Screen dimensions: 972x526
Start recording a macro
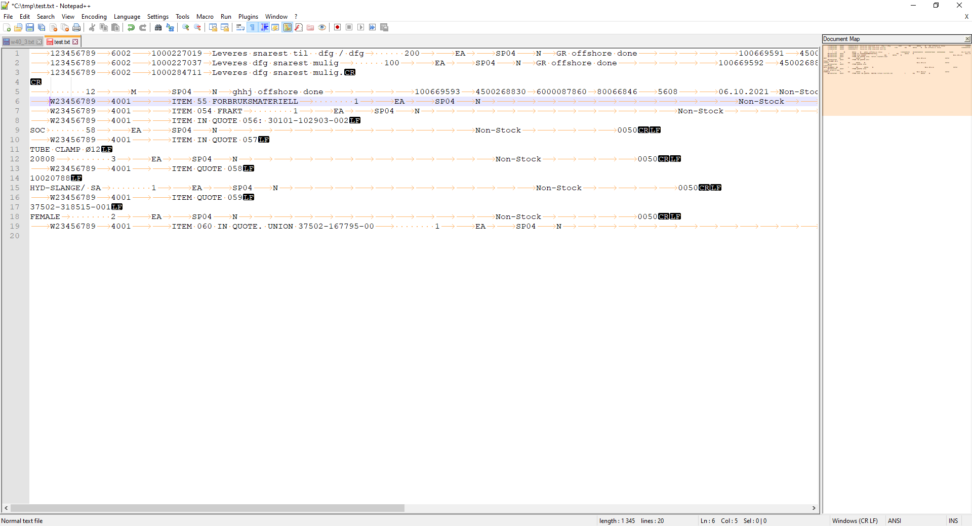click(x=337, y=27)
